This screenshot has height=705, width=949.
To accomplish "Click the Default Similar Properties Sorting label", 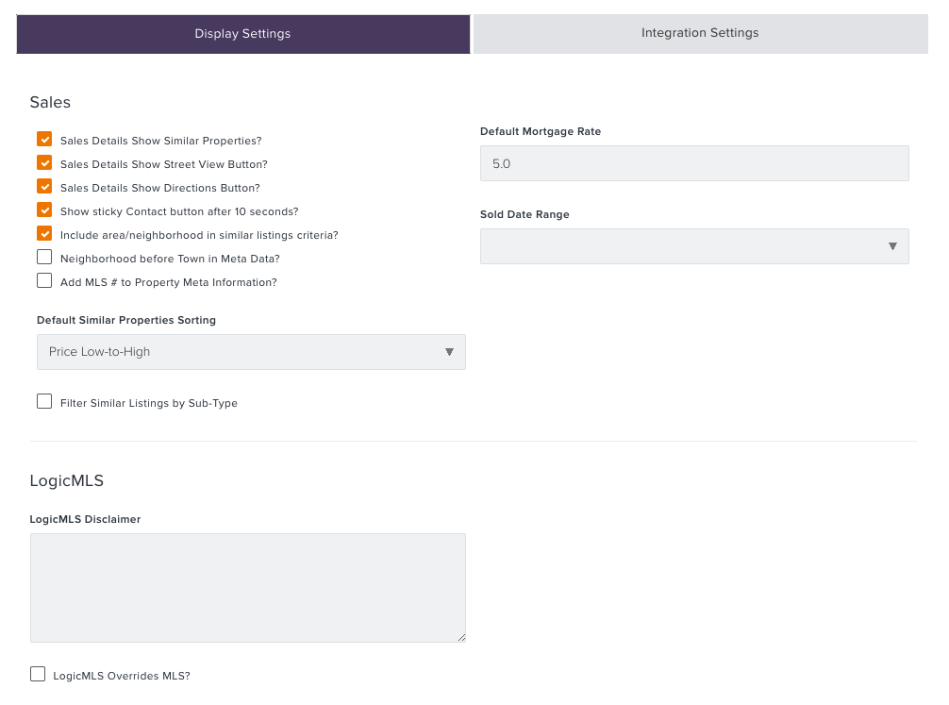I will pos(126,320).
